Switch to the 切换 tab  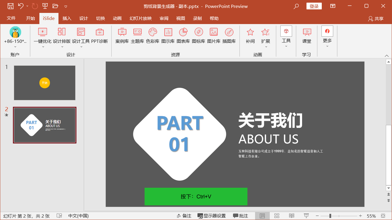click(100, 18)
